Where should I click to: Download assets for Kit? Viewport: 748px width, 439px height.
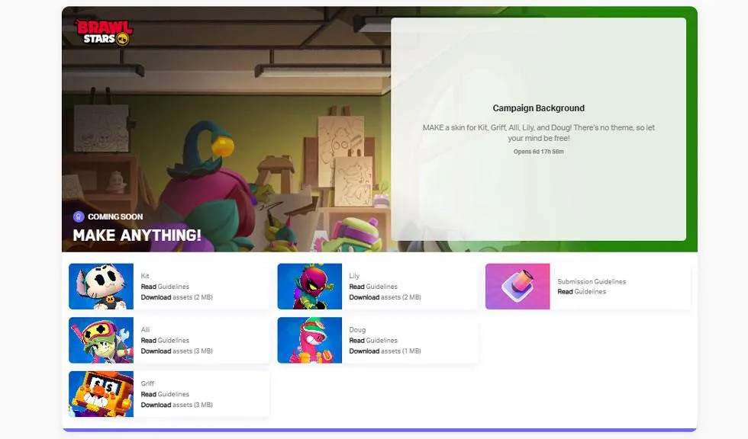click(176, 297)
